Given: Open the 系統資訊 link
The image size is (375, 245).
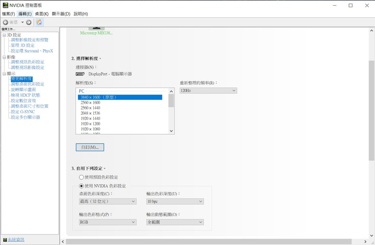Looking at the screenshot, I should click(x=16, y=239).
